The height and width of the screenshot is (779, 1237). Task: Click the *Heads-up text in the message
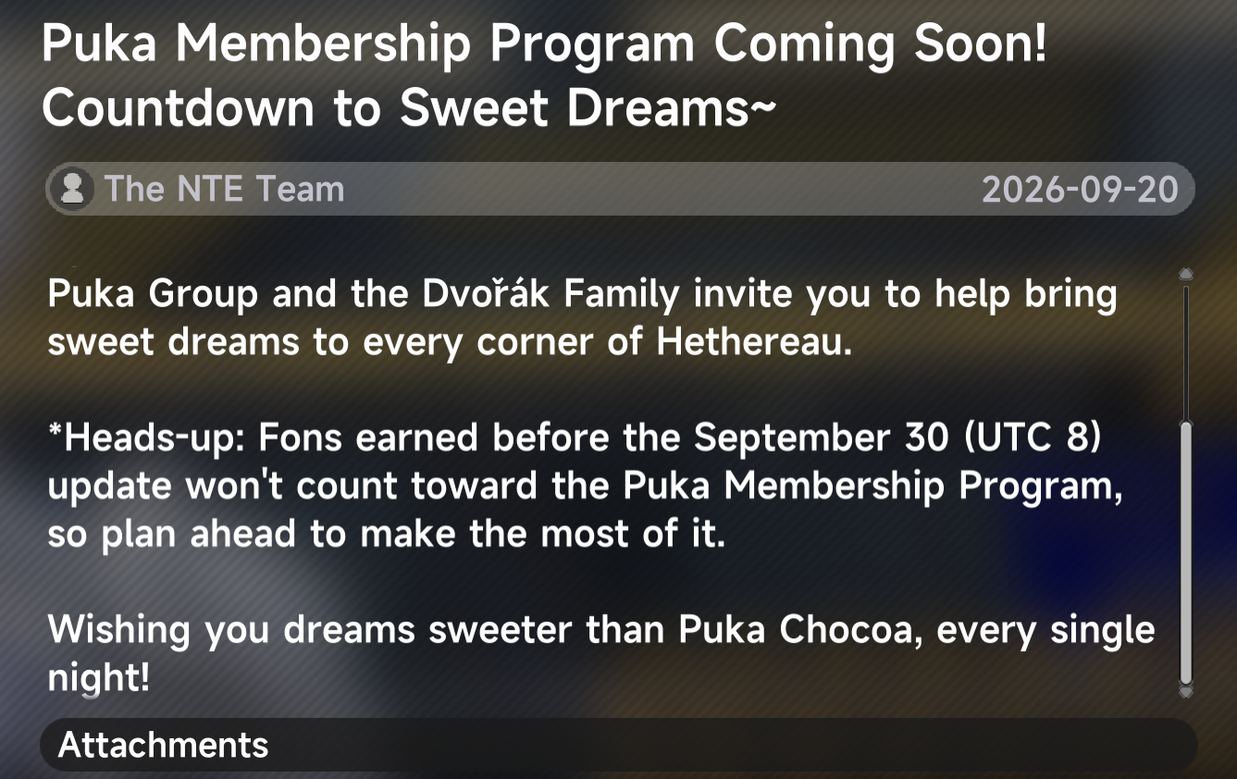[x=147, y=439]
